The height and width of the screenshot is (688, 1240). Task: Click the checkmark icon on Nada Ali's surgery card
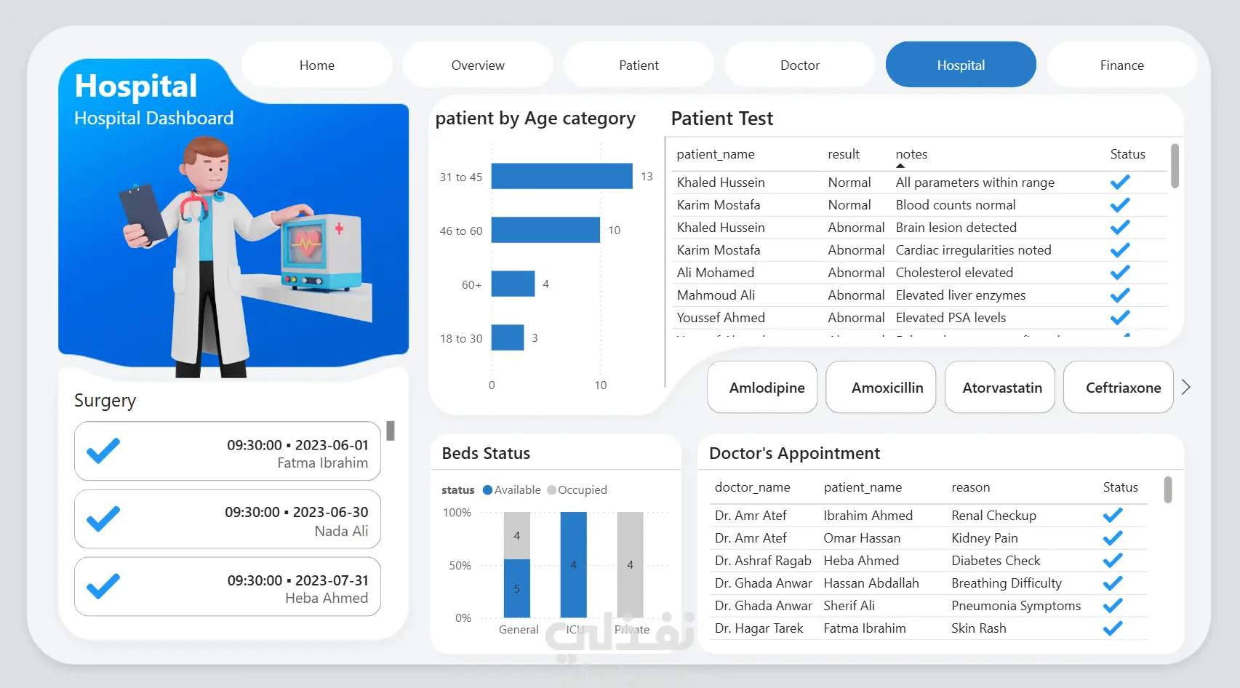[103, 519]
